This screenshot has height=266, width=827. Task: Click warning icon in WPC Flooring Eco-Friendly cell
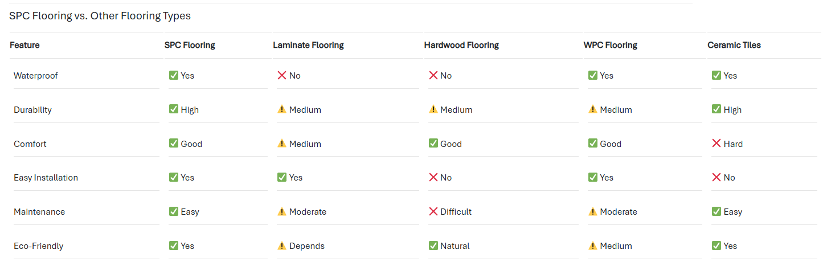[x=592, y=245]
